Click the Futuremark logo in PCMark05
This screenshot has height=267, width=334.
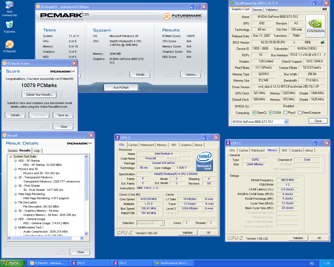click(x=183, y=16)
